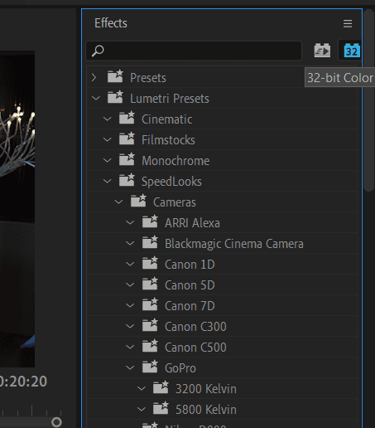Click Blackmagic Cinema Camera folder icon
The width and height of the screenshot is (375, 428).
pos(150,242)
